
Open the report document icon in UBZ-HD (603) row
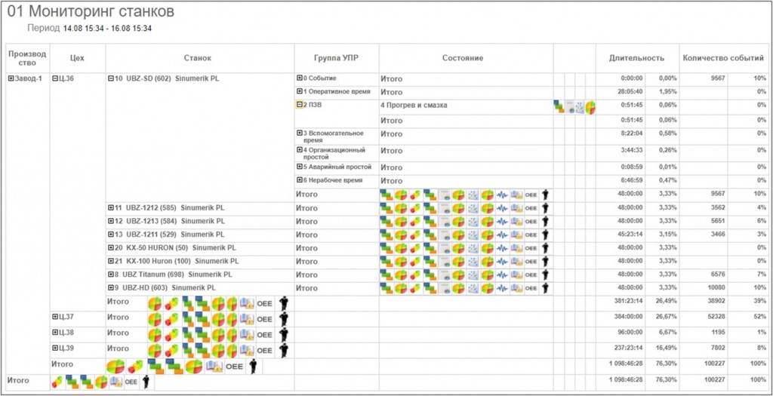click(445, 287)
